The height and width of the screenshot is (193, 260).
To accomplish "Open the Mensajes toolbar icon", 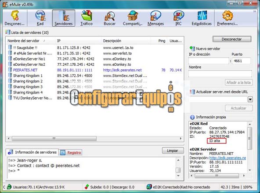I will (155, 15).
